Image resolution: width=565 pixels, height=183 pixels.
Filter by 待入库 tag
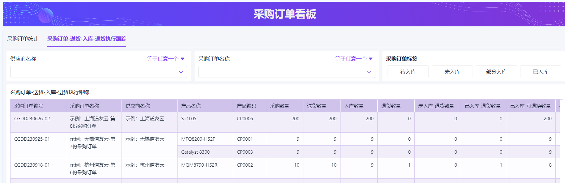click(x=408, y=72)
